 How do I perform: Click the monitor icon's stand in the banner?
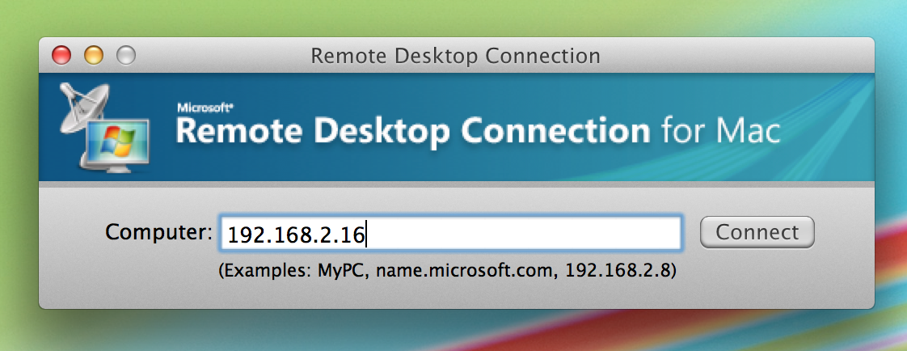click(x=116, y=169)
